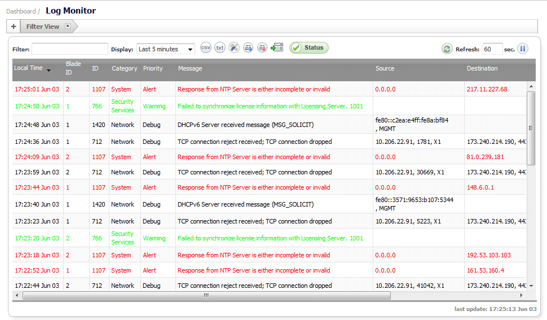Click source 10.206.22.91, 1781, X1
Screen dimensions: 547x320
(x=408, y=142)
